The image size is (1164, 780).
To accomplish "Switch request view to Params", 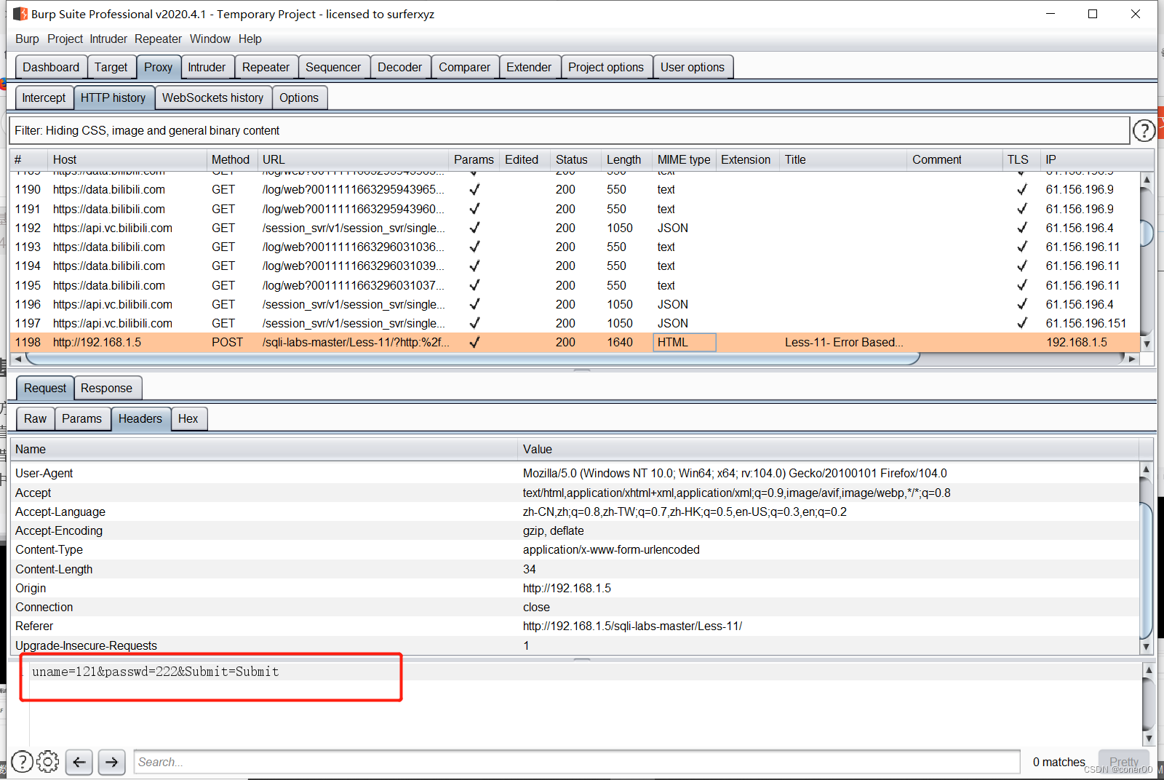I will click(x=81, y=418).
